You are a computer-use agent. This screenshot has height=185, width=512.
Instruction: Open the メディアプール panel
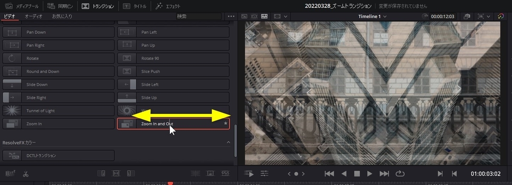22,6
